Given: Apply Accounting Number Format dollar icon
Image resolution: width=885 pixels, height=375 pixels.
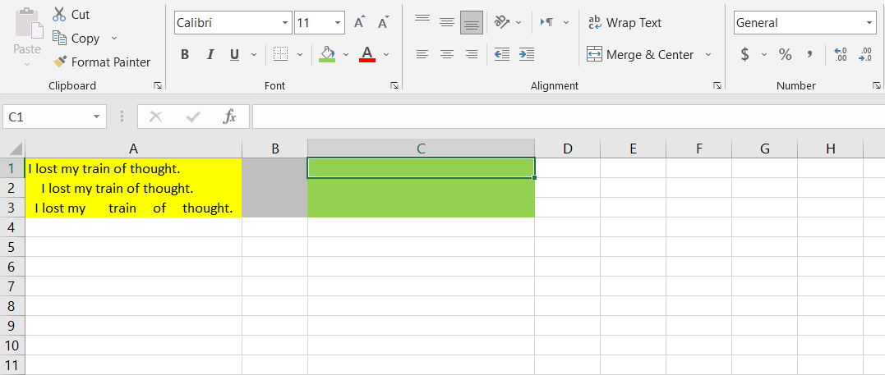Looking at the screenshot, I should (744, 55).
